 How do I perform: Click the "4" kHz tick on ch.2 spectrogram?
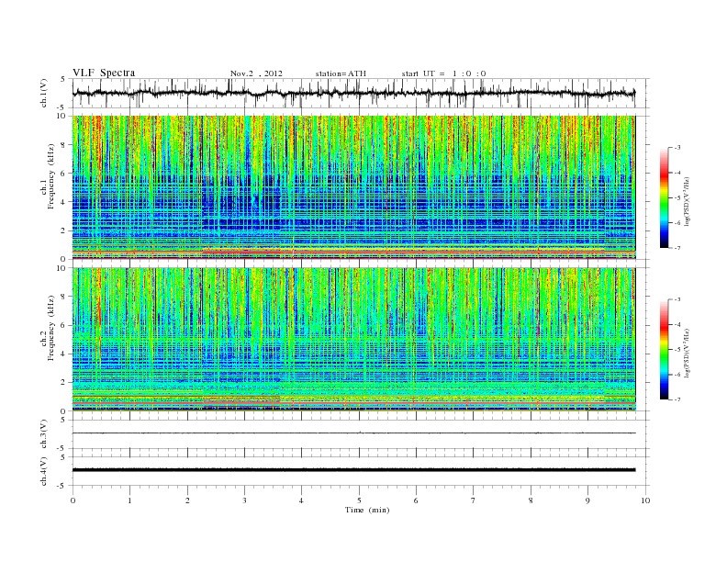coord(64,354)
